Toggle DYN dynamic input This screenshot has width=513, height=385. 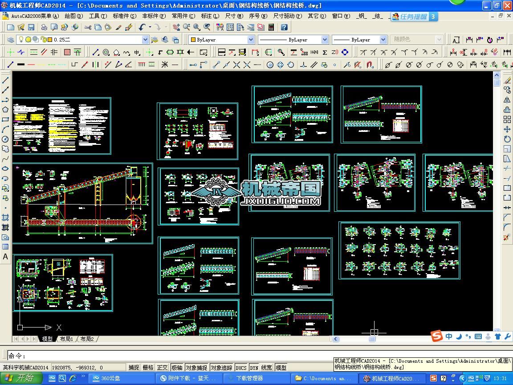(254, 367)
